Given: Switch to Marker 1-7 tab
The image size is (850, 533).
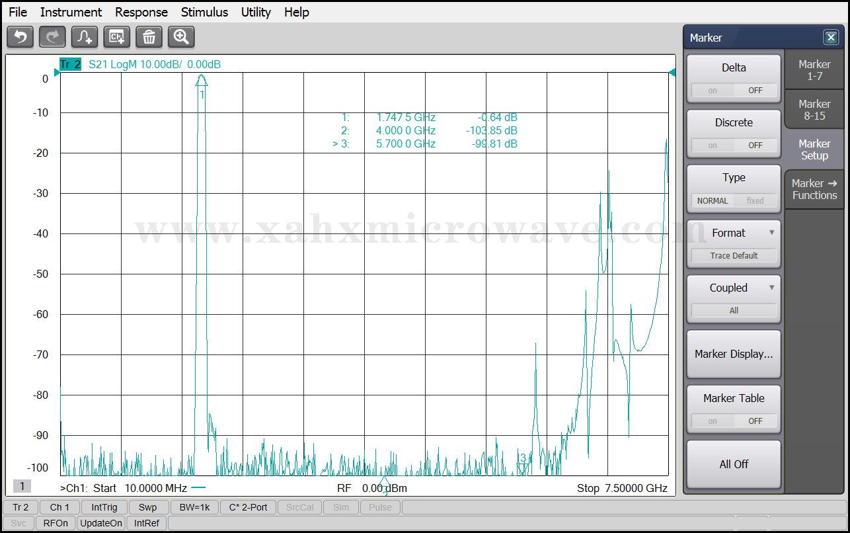Looking at the screenshot, I should (814, 70).
